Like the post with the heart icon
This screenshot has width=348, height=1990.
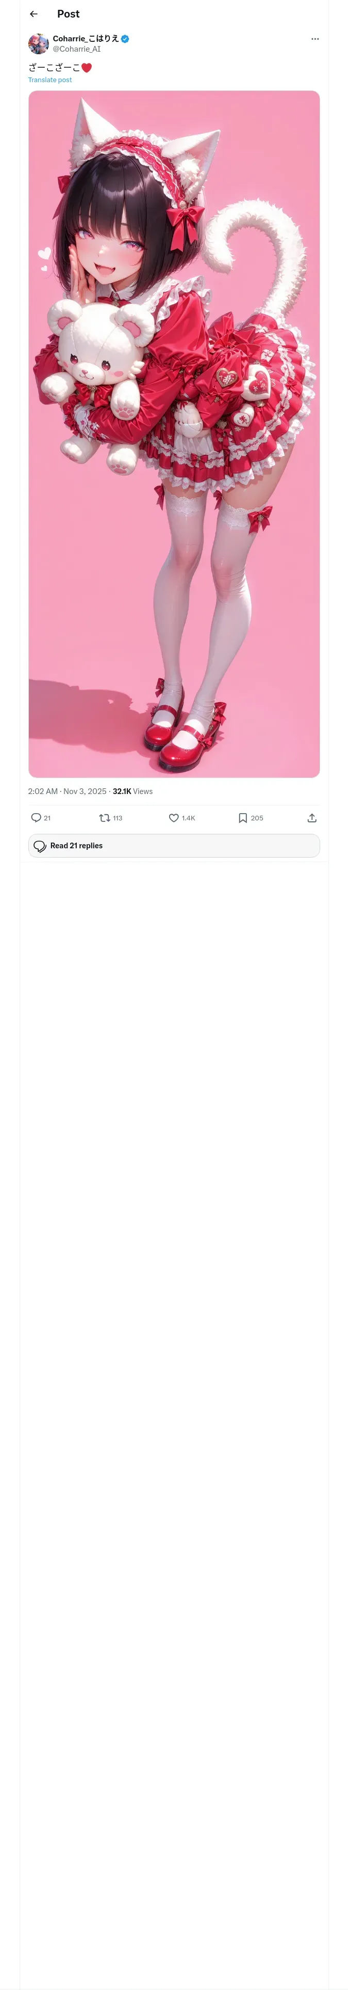(174, 817)
